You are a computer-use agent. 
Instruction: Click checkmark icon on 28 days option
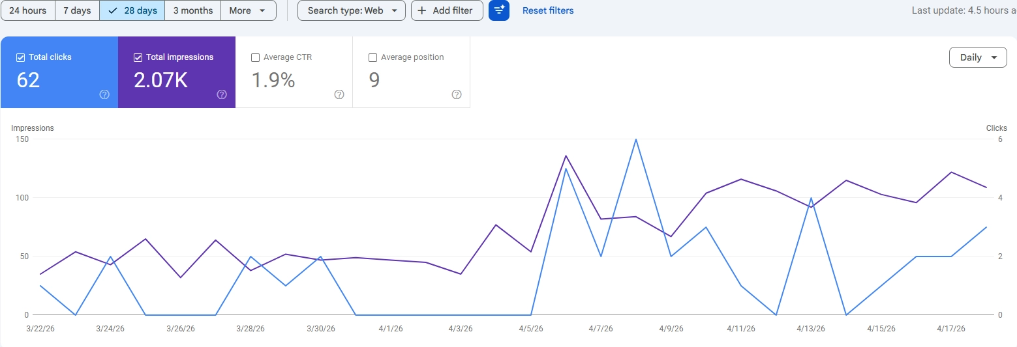tap(114, 10)
